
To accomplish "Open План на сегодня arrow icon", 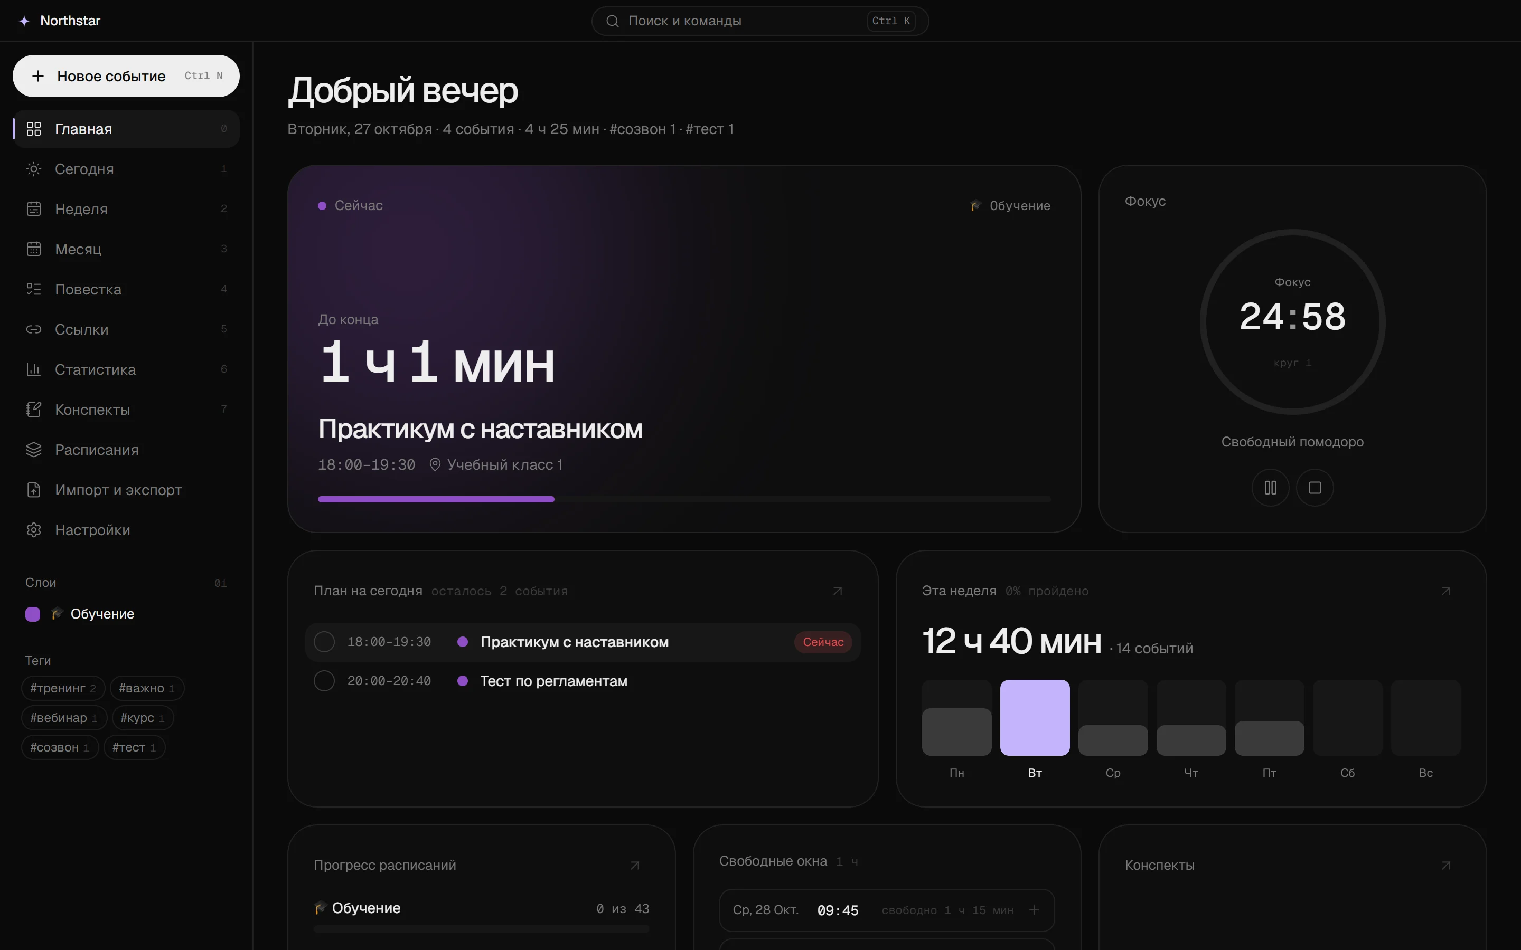I will (x=837, y=591).
